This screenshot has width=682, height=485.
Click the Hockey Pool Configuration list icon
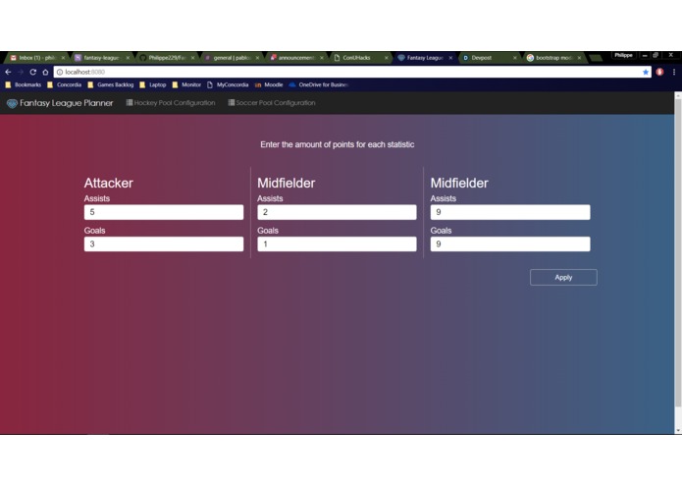point(130,103)
